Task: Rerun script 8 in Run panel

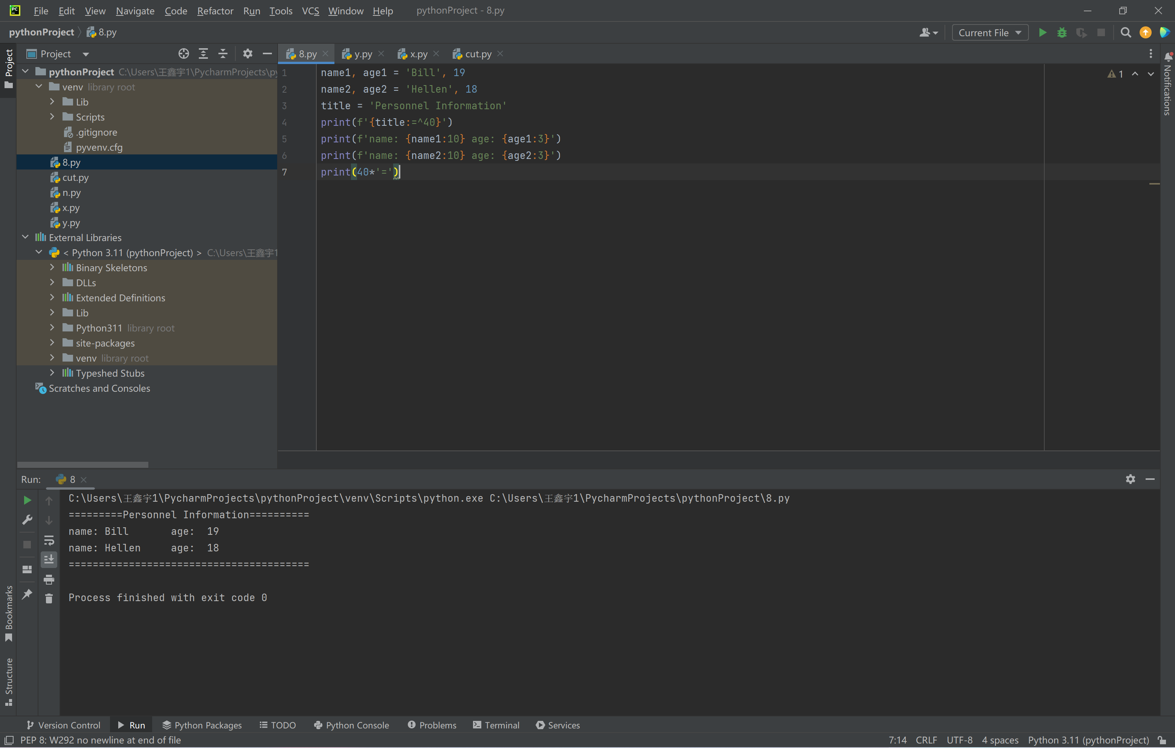Action: tap(27, 500)
